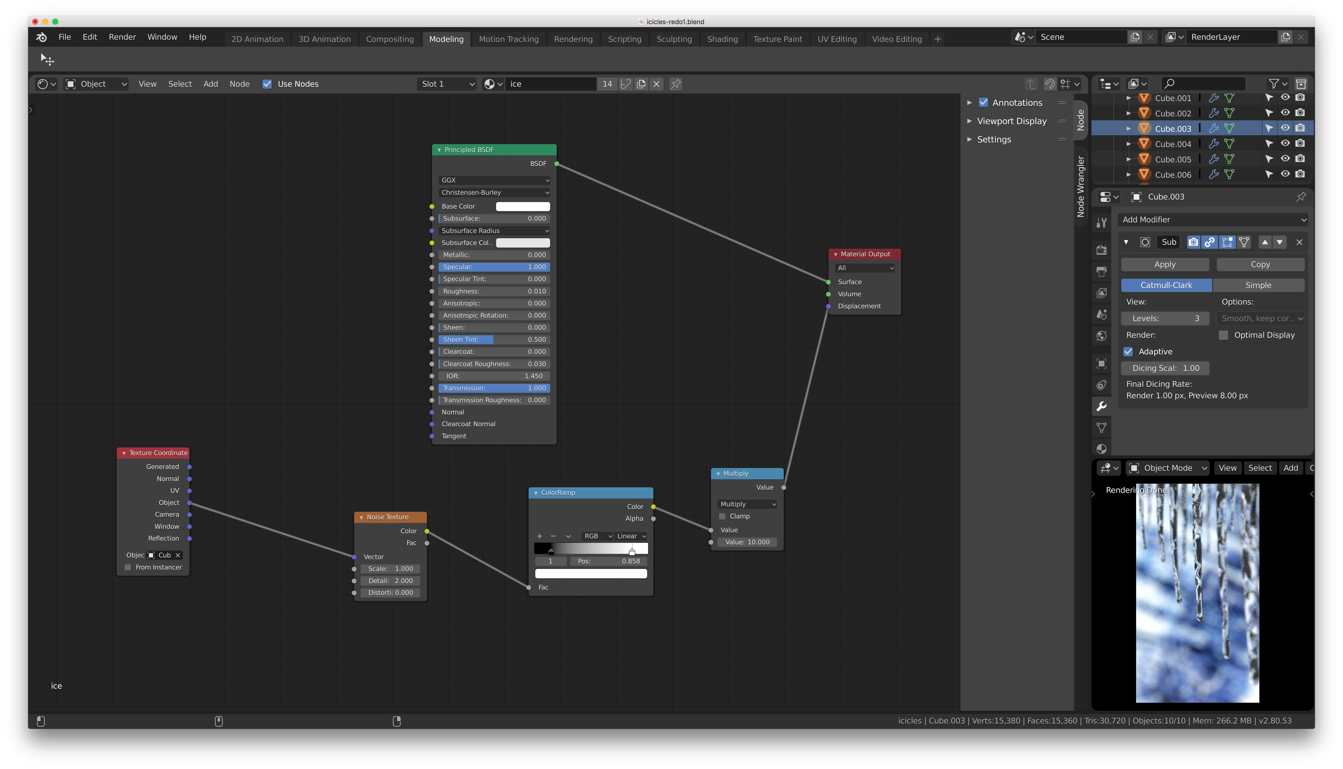Open the GGX distribution dropdown
This screenshot has height=769, width=1343.
(x=494, y=180)
